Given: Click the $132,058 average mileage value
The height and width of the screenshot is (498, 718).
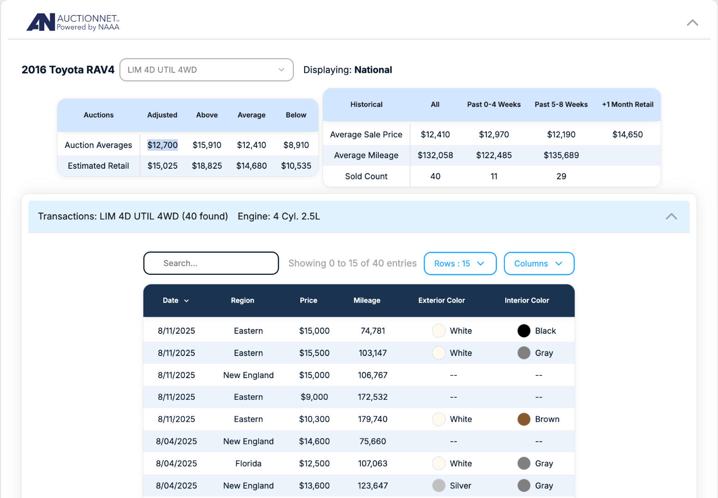Looking at the screenshot, I should 435,155.
